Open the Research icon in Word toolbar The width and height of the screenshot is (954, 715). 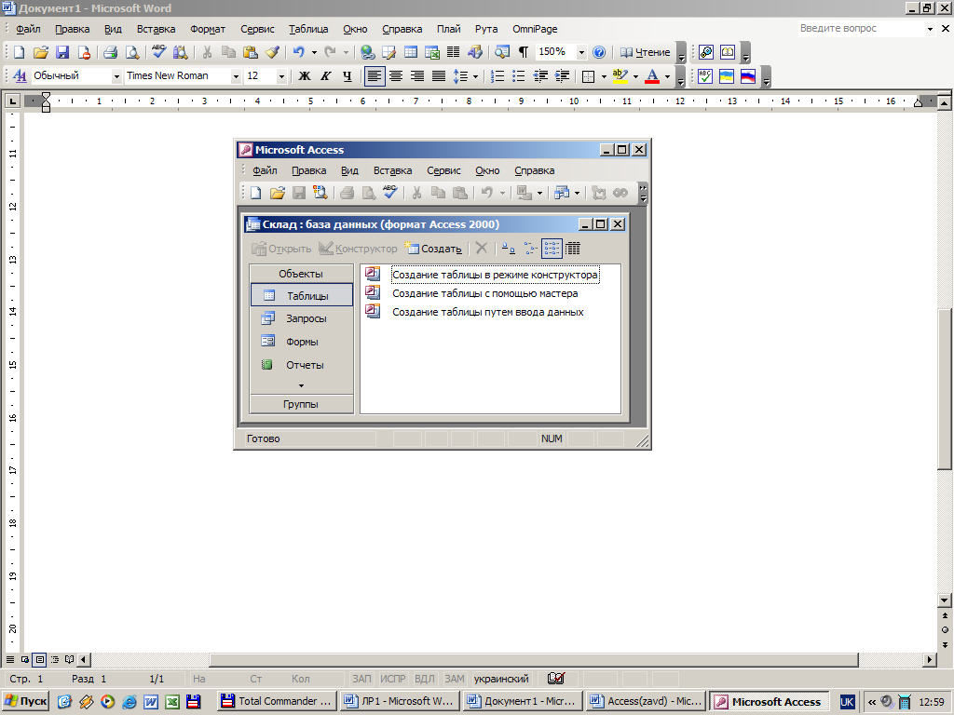point(180,52)
